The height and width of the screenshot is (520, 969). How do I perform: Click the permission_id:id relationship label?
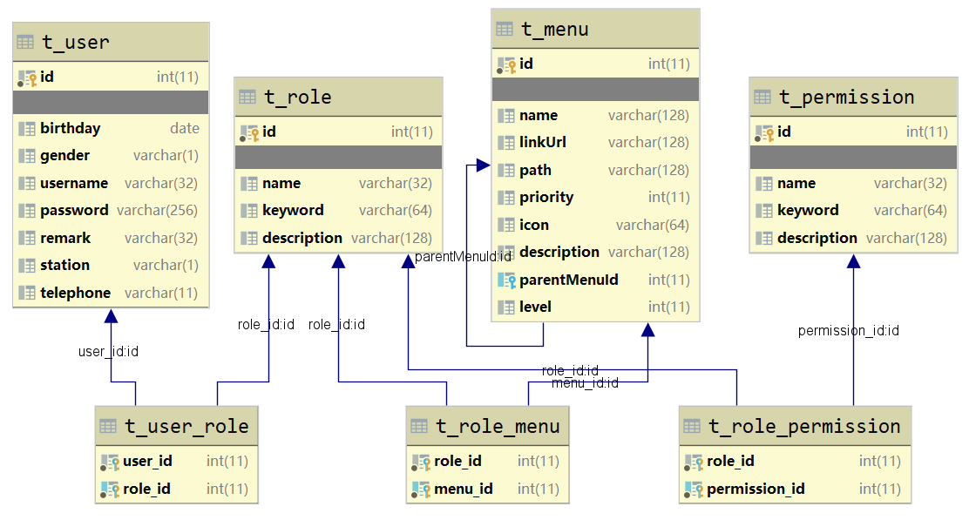tap(850, 331)
